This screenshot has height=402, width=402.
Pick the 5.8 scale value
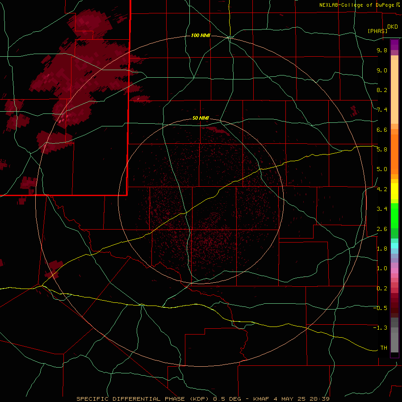(382, 150)
